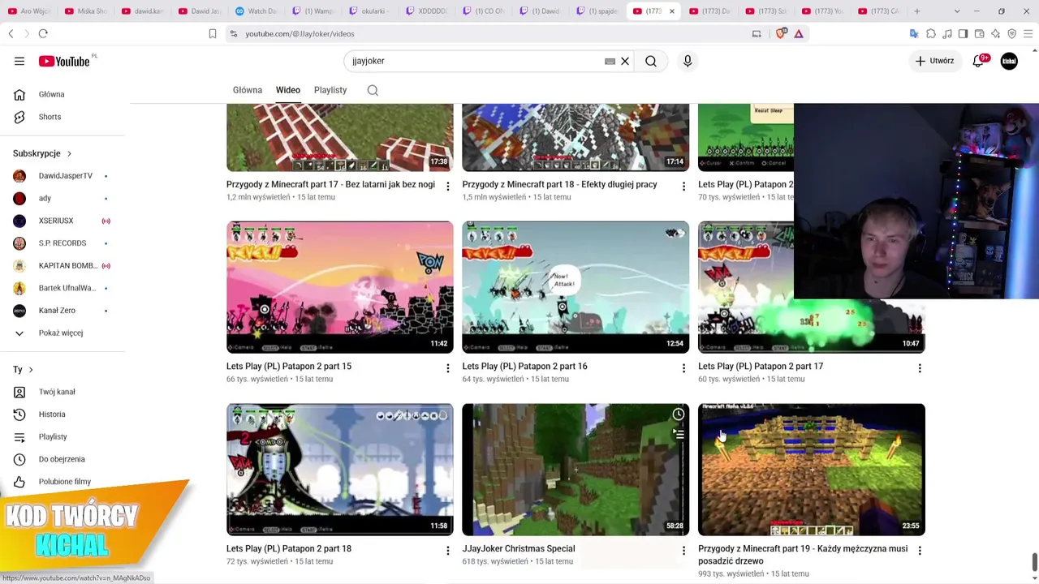Add Christmas Special to queue
Viewport: 1039px width, 584px height.
(679, 435)
